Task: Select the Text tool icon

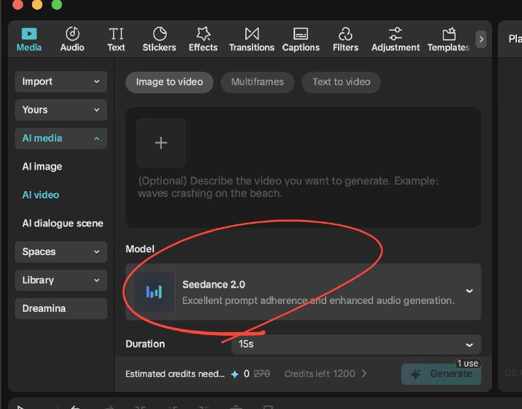Action: click(x=116, y=39)
